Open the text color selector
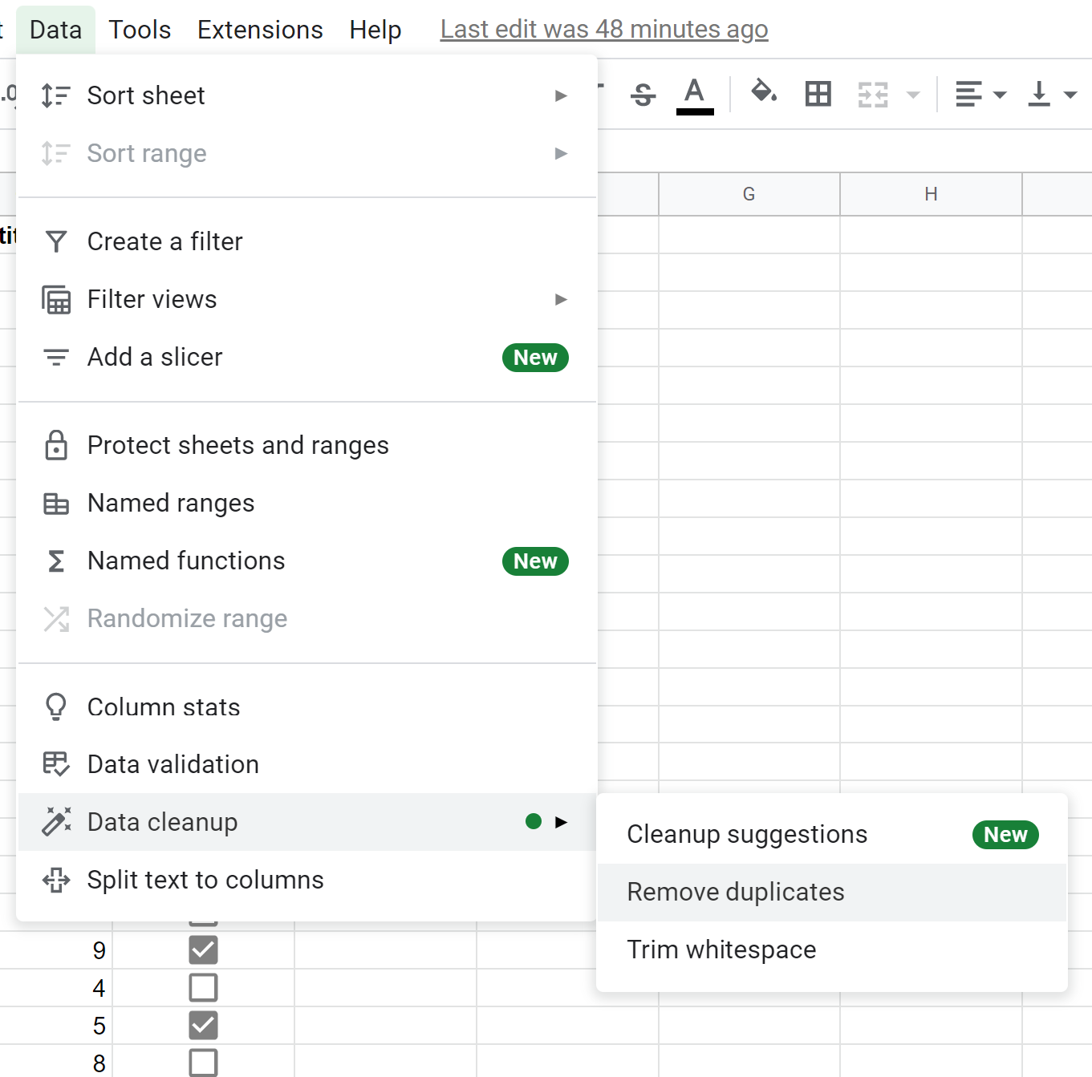 pyautogui.click(x=694, y=94)
